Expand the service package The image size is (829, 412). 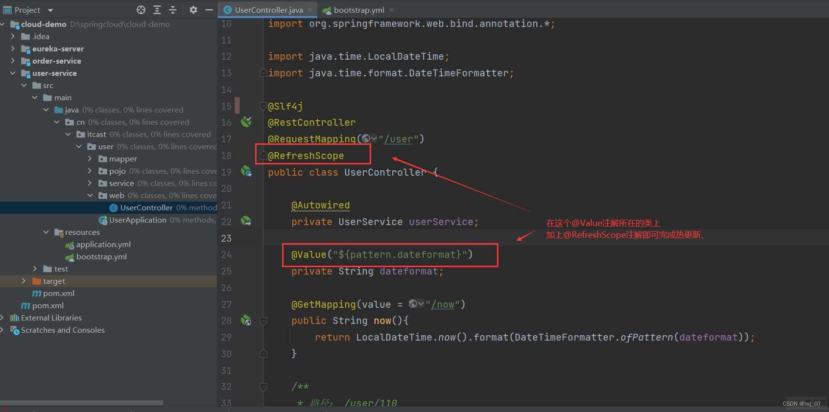[90, 183]
